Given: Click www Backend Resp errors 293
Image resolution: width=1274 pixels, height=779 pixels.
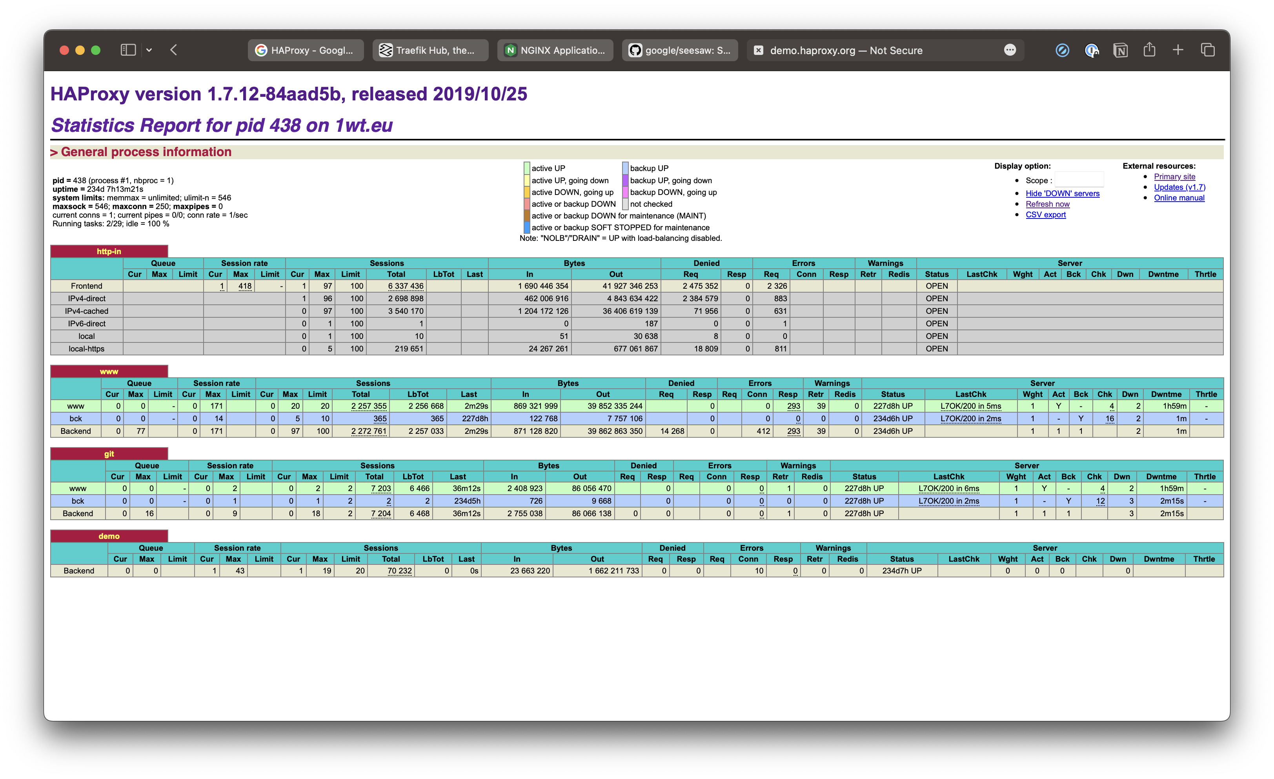Looking at the screenshot, I should 794,431.
